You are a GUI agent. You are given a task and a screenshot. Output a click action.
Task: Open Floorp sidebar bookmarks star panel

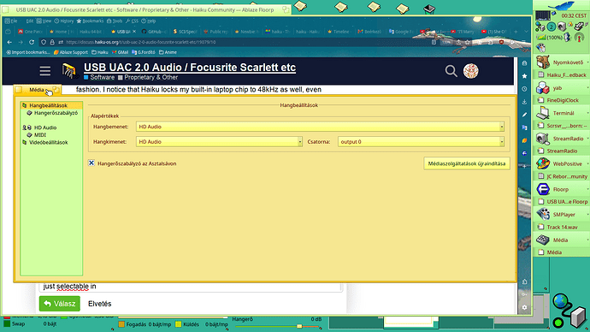(524, 76)
